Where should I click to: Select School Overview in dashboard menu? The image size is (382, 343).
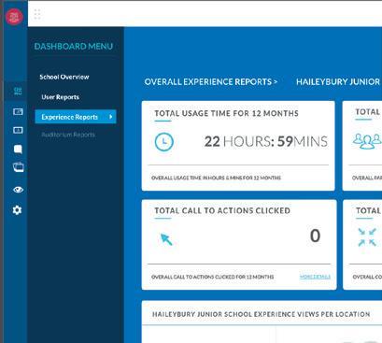64,77
